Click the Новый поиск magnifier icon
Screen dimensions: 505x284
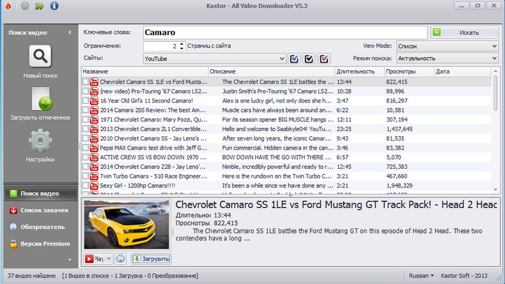click(x=40, y=56)
